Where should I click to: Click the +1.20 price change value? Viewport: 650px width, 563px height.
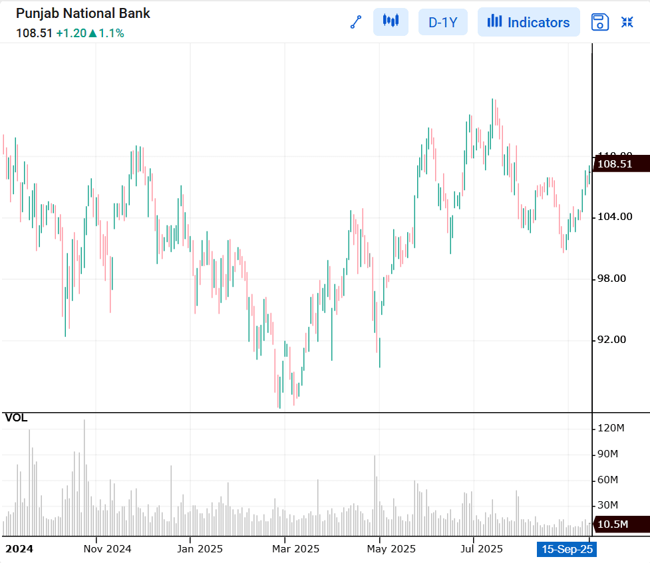pyautogui.click(x=71, y=33)
